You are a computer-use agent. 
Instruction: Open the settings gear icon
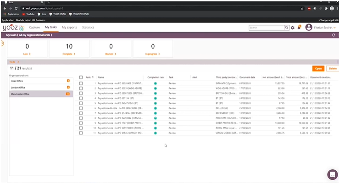[x=293, y=28]
